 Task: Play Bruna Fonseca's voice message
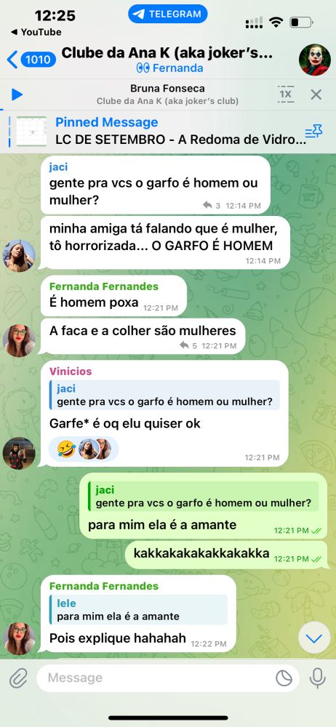(17, 95)
